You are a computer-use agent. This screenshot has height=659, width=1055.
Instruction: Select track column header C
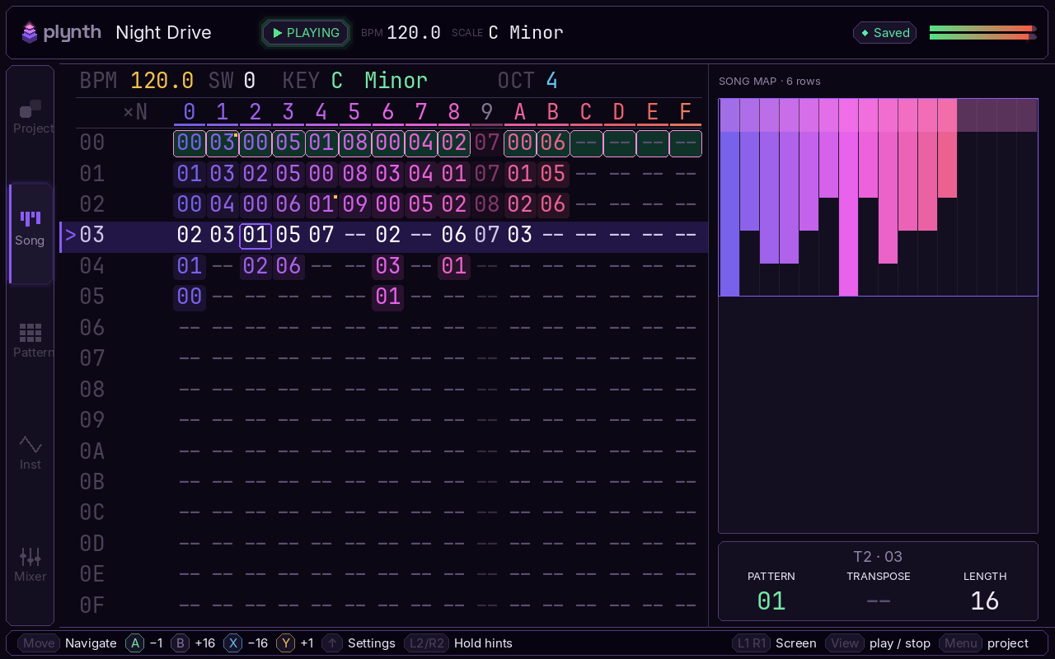pyautogui.click(x=586, y=112)
